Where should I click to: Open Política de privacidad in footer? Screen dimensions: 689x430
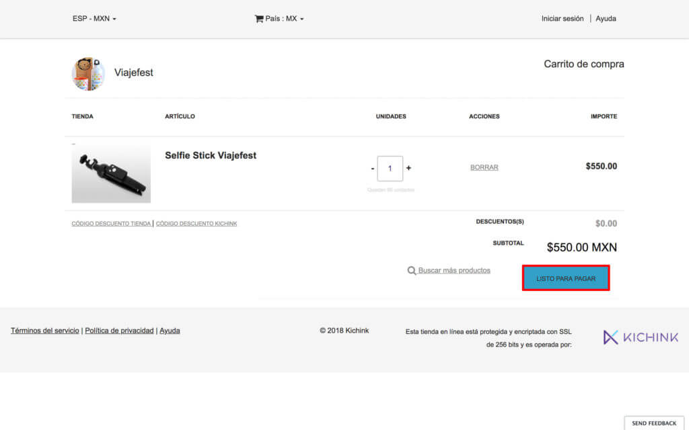click(x=119, y=331)
